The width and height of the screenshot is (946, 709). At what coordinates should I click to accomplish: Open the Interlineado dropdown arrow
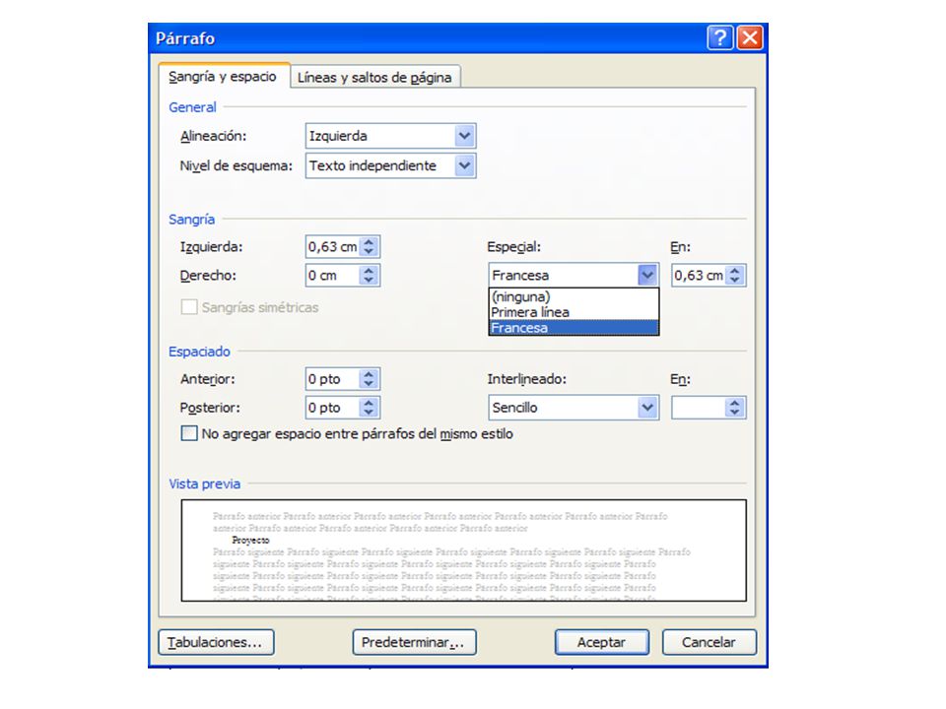click(647, 408)
